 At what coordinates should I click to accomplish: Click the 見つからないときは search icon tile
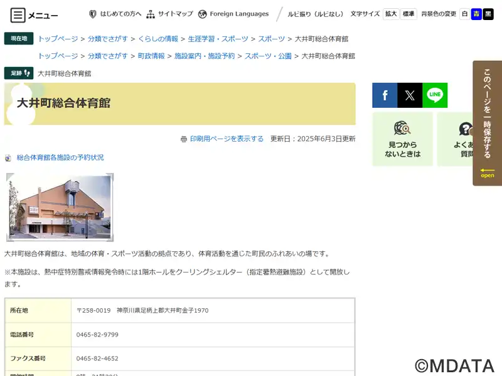tap(402, 139)
